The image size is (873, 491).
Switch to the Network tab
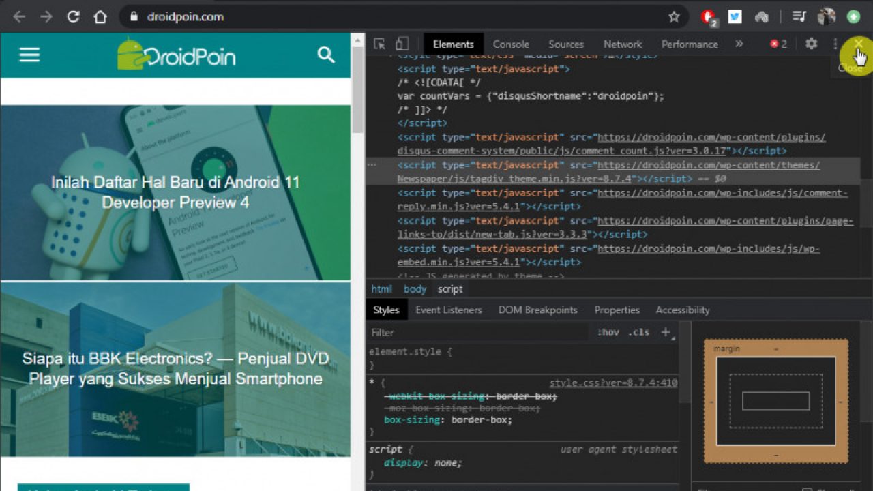click(x=623, y=44)
